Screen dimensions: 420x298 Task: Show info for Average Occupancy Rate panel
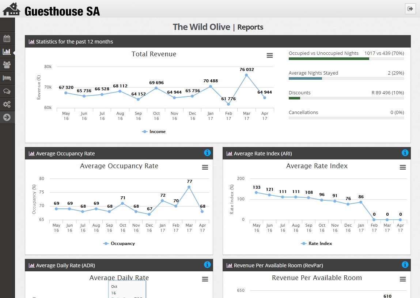pyautogui.click(x=207, y=153)
